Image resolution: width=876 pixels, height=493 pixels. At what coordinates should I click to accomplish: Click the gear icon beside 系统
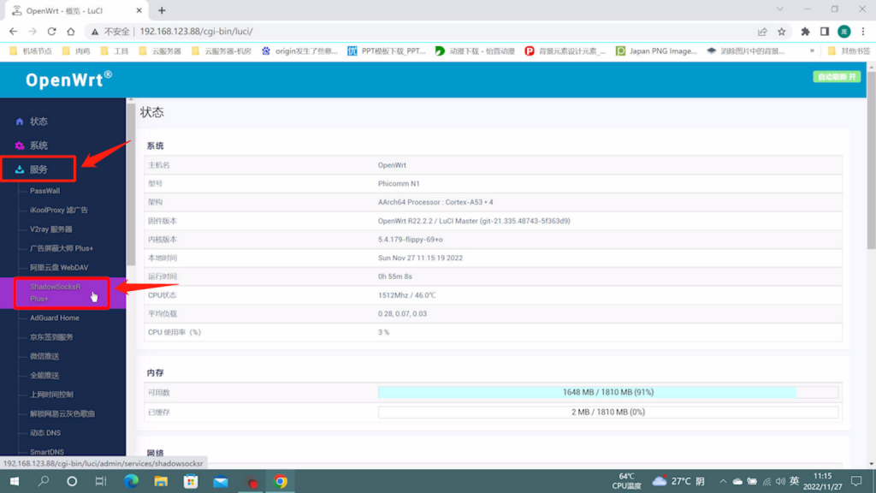click(x=20, y=146)
